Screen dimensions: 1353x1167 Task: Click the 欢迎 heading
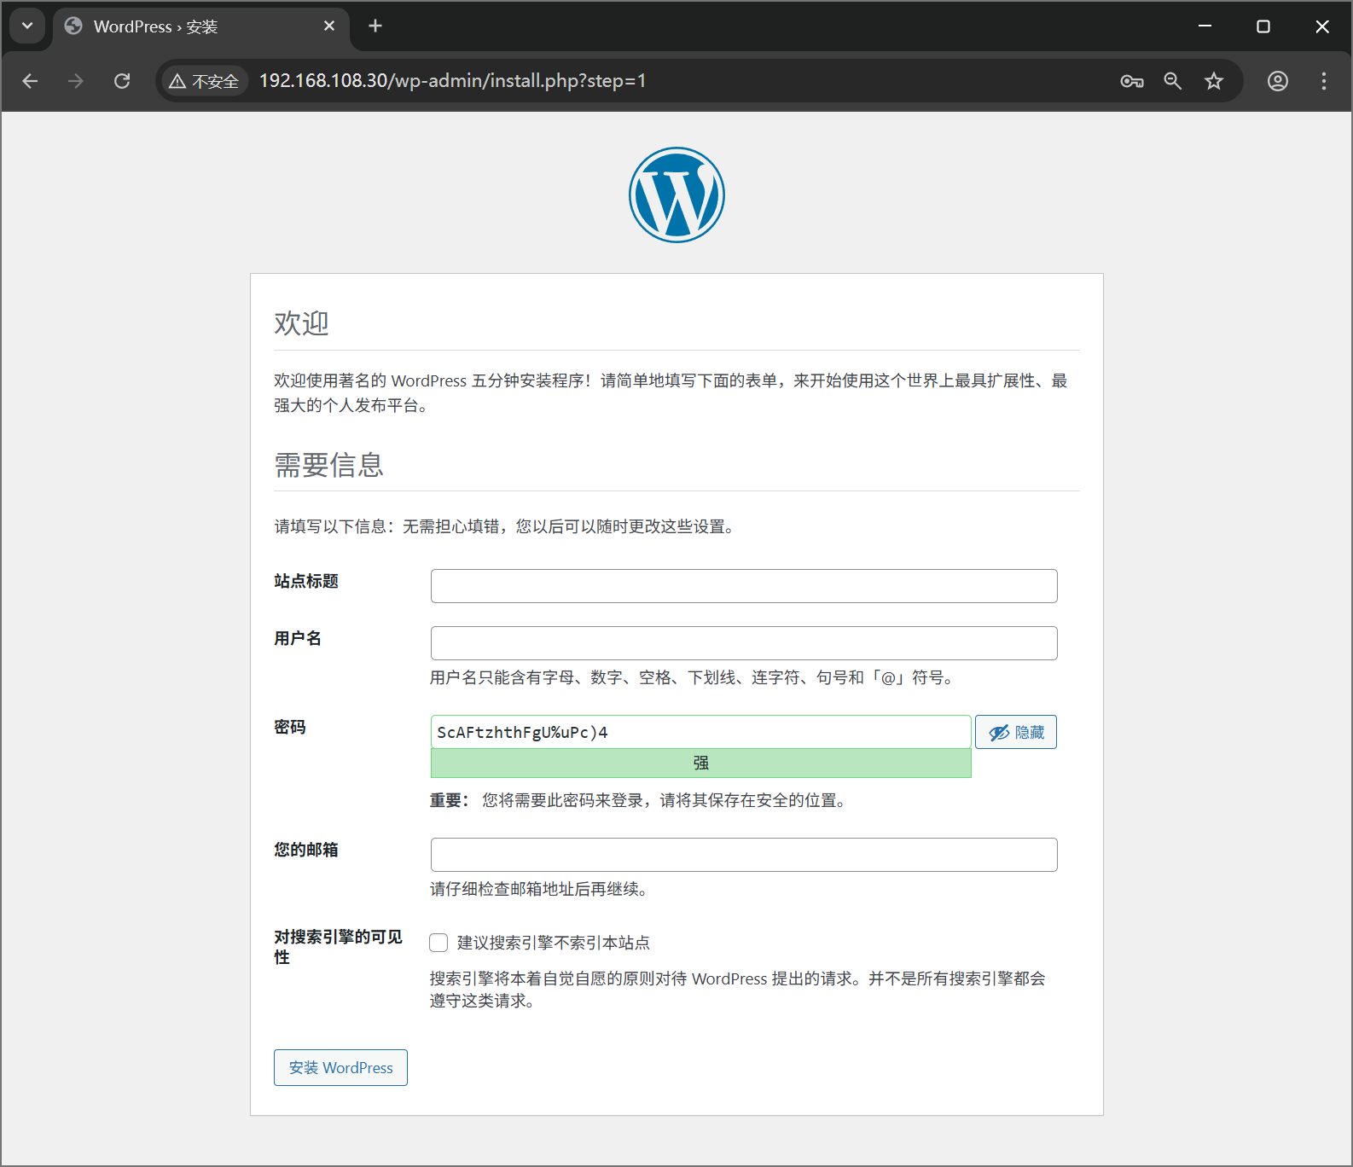(x=301, y=323)
